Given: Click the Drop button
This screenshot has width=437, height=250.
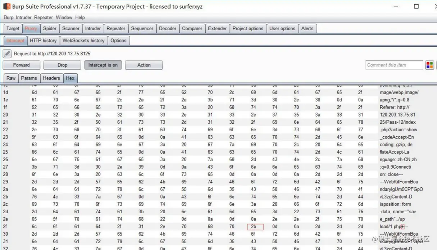Looking at the screenshot, I should tap(62, 65).
